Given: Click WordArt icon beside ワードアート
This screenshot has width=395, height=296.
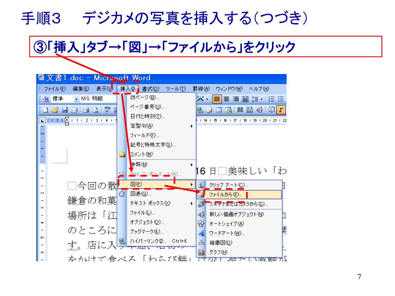Looking at the screenshot, I should (x=201, y=233).
